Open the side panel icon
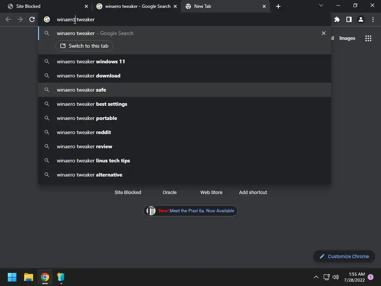381x286 pixels. 349,19
